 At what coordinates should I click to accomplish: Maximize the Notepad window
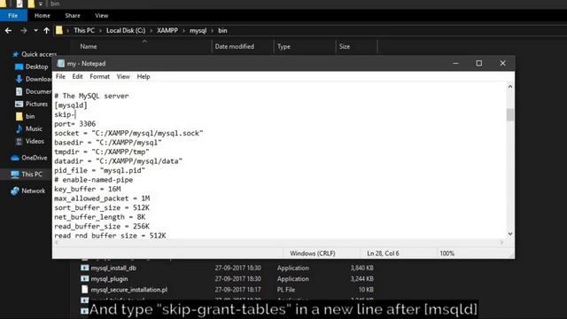point(478,63)
